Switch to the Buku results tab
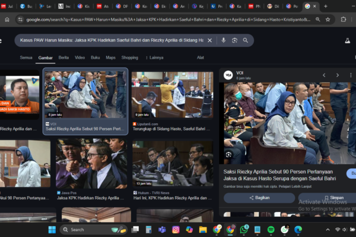 (96, 57)
